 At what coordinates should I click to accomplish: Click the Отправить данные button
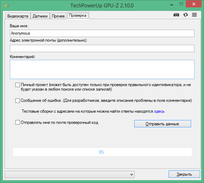pos(163,124)
